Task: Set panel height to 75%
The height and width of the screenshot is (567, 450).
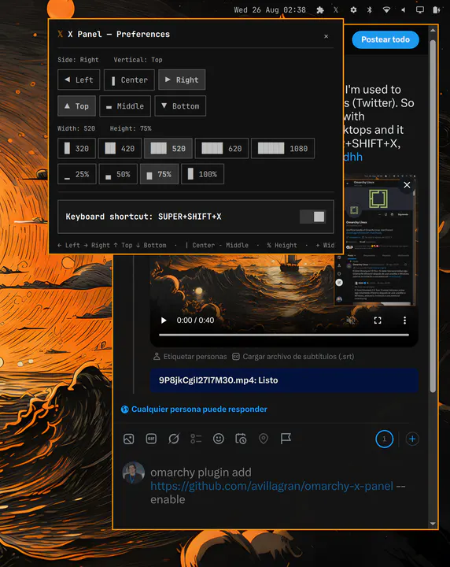Action: [159, 174]
